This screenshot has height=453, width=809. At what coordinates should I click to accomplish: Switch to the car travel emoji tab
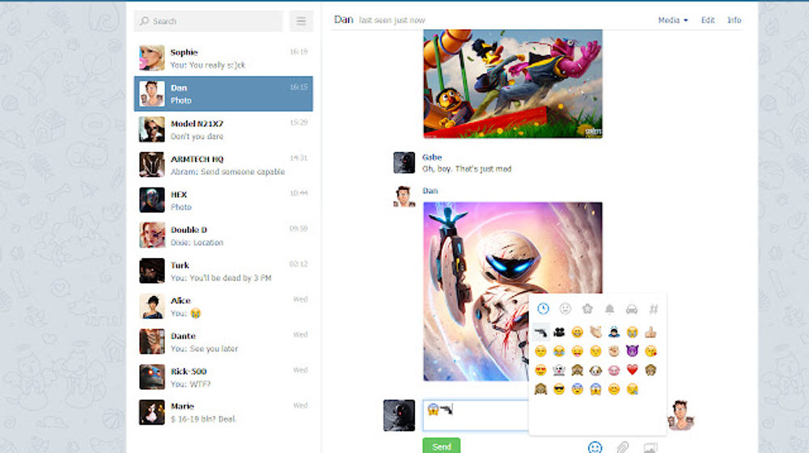point(632,308)
